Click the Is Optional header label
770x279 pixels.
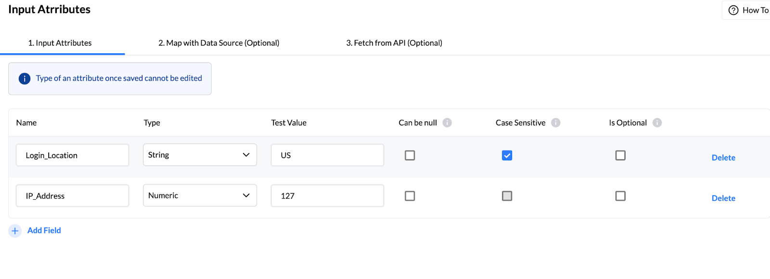click(x=628, y=123)
